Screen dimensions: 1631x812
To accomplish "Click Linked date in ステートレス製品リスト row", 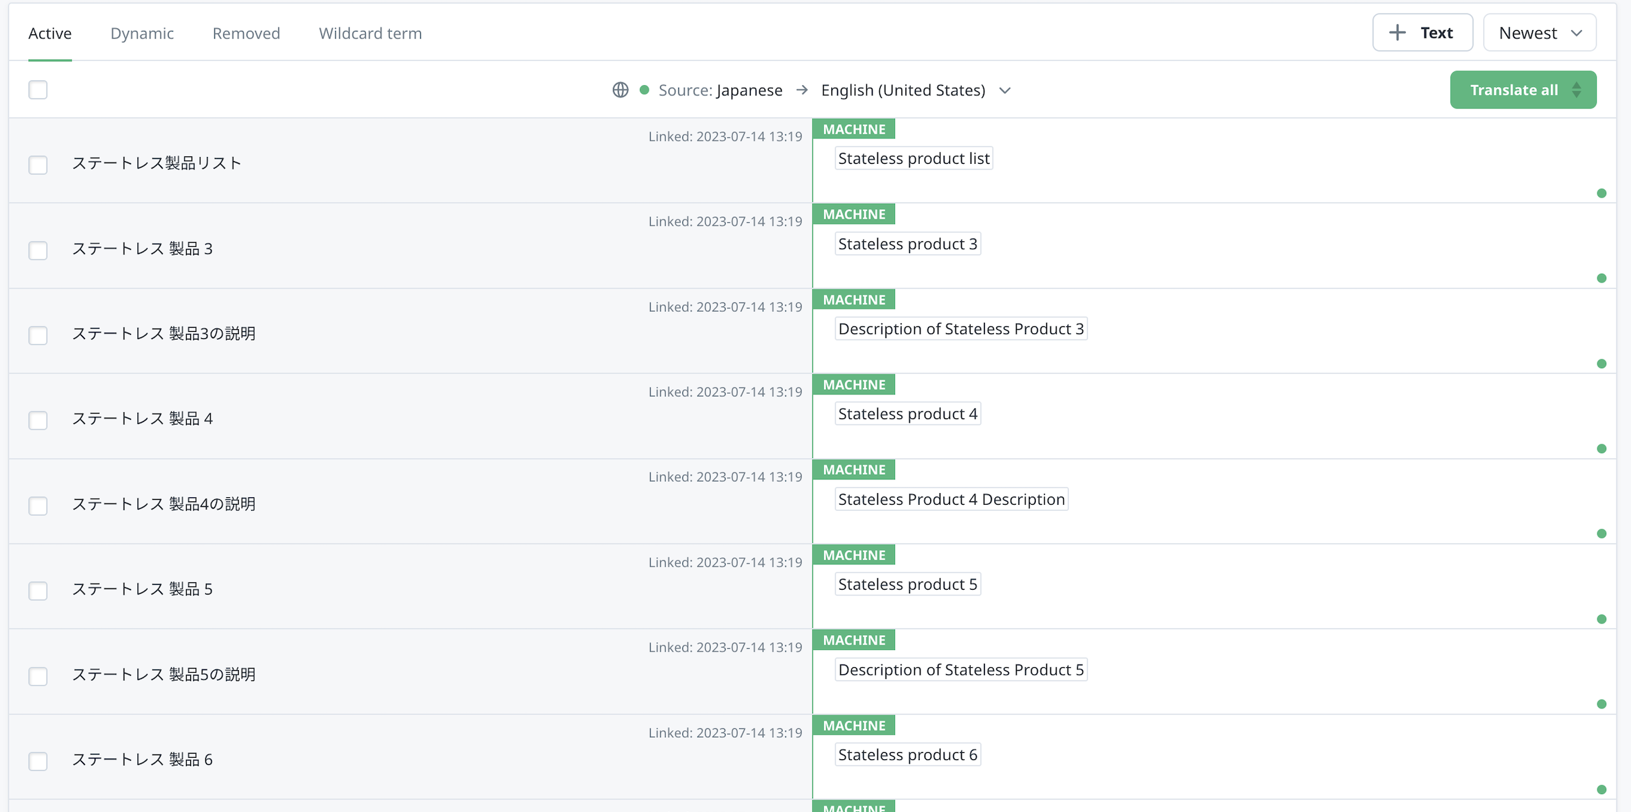I will pyautogui.click(x=725, y=136).
